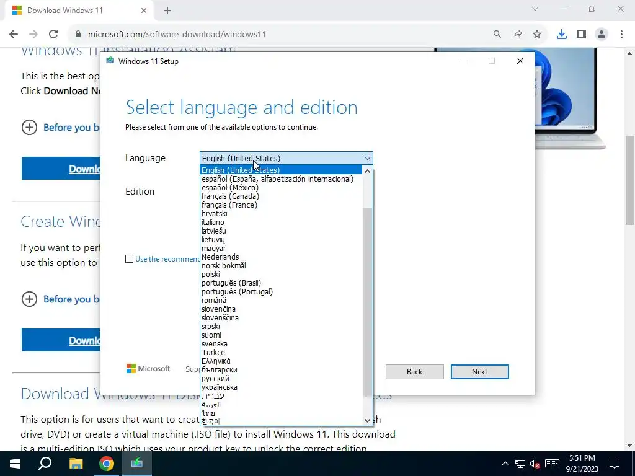635x476 pixels.
Task: Select suomi language
Action: click(281, 335)
